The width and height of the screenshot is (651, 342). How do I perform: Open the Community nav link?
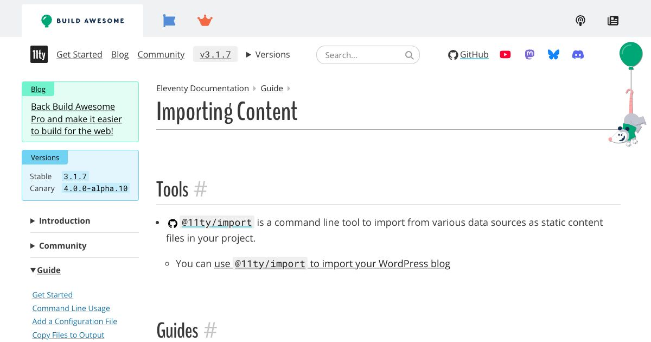click(161, 54)
